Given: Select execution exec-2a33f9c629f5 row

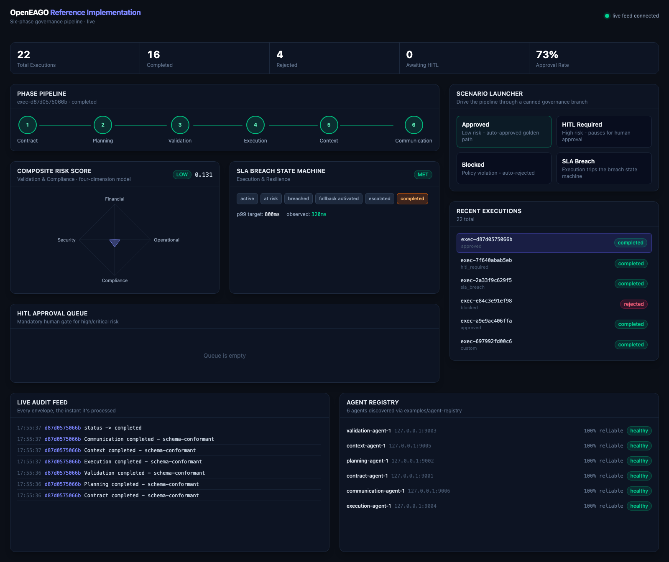Looking at the screenshot, I should click(554, 284).
